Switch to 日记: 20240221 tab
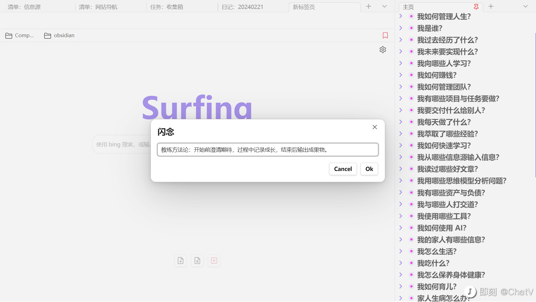536x302 pixels. tap(242, 7)
